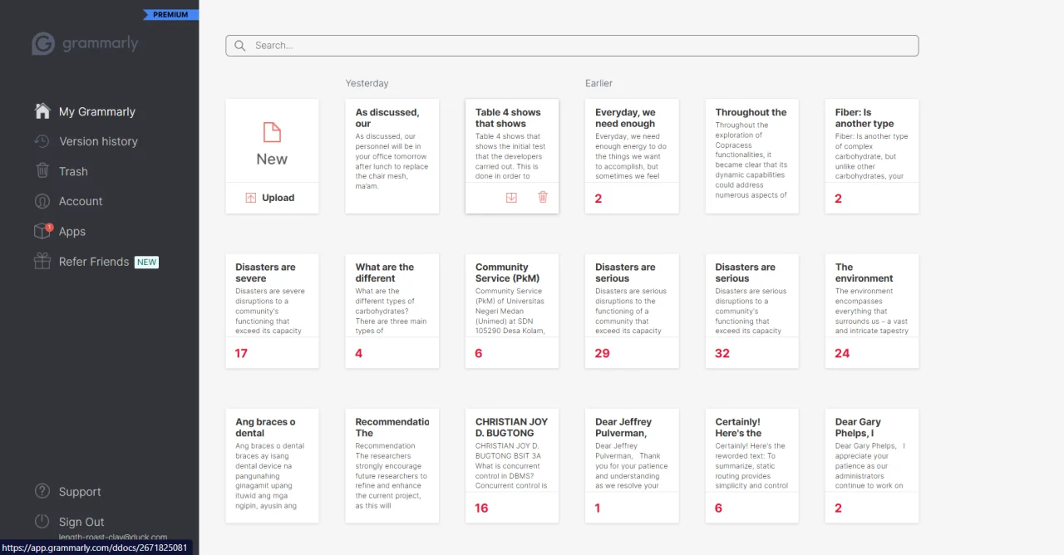Click alert count 16 on CHRISTIAN JOY card
The height and width of the screenshot is (555, 1064).
[x=481, y=508]
